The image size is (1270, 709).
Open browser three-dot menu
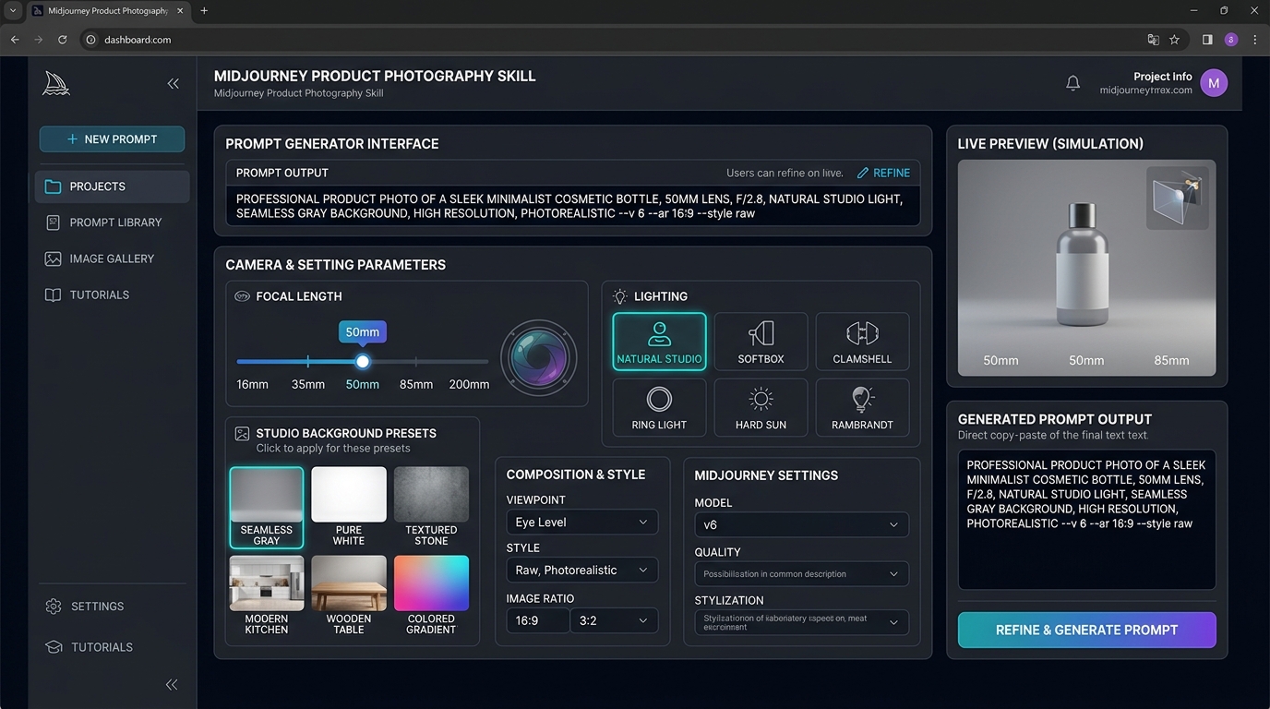pos(1255,40)
